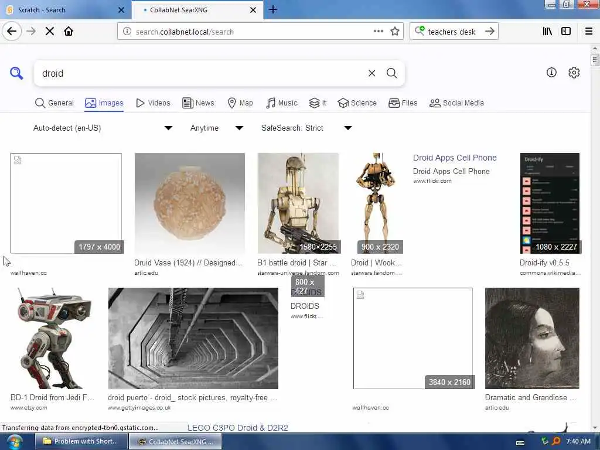
Task: Click the DROIDS flickr result title
Action: pos(305,306)
